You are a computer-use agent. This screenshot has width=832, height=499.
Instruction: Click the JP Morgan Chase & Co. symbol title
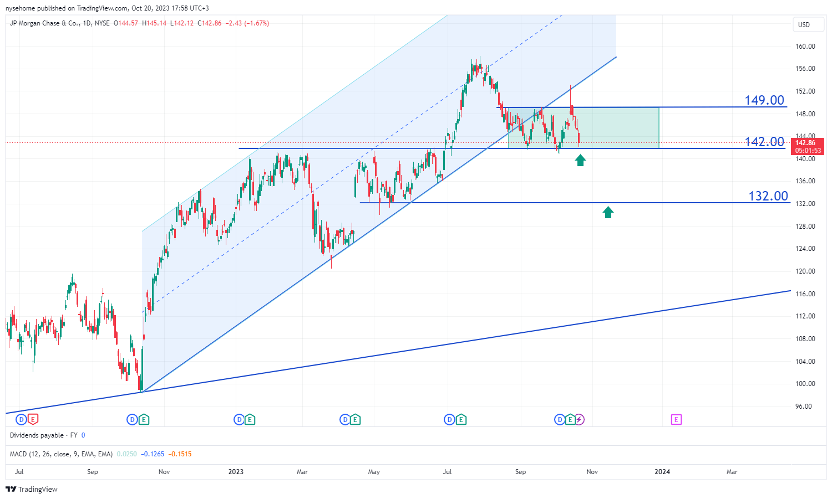click(x=45, y=23)
